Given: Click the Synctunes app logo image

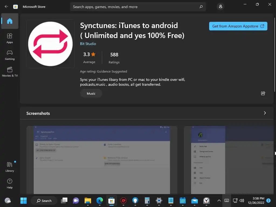Looking at the screenshot, I should (50, 44).
